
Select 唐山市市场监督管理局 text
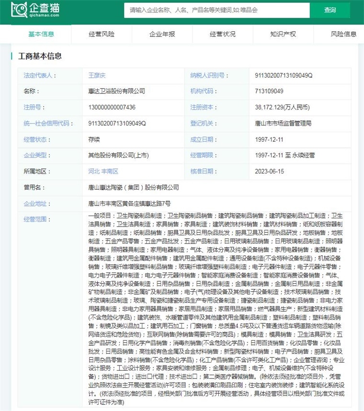point(283,124)
